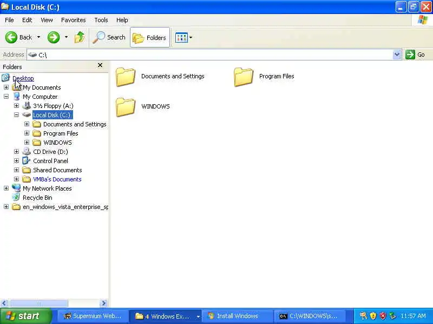Image resolution: width=433 pixels, height=324 pixels.
Task: Click the Go button
Action: pos(415,55)
